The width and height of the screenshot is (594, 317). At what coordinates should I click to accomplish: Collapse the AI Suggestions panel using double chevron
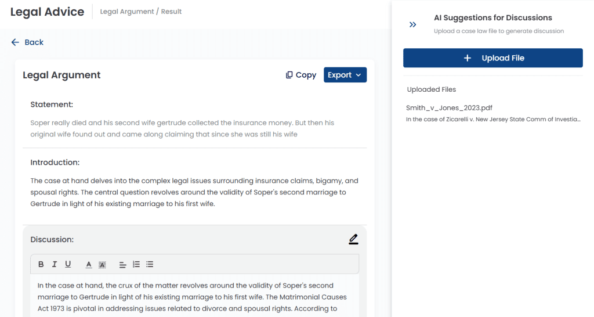coord(413,24)
